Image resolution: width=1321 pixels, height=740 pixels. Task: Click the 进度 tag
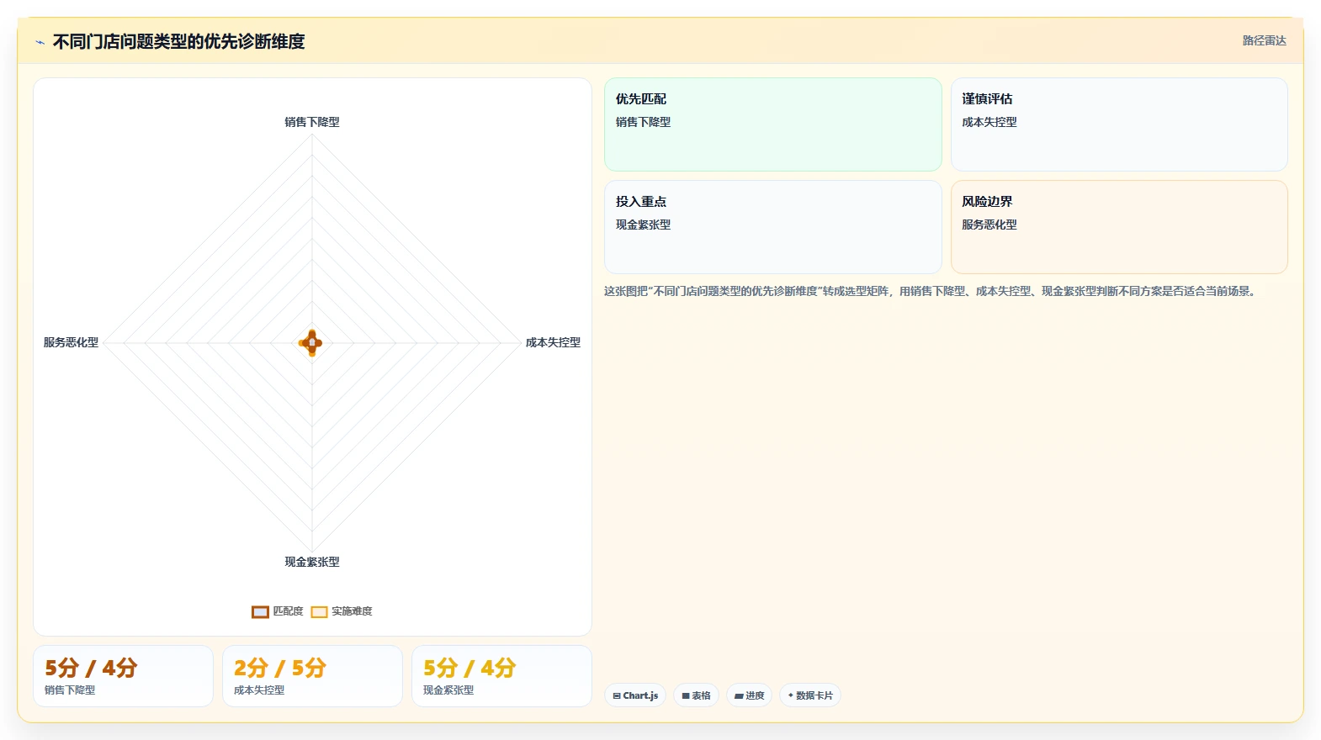click(x=749, y=695)
